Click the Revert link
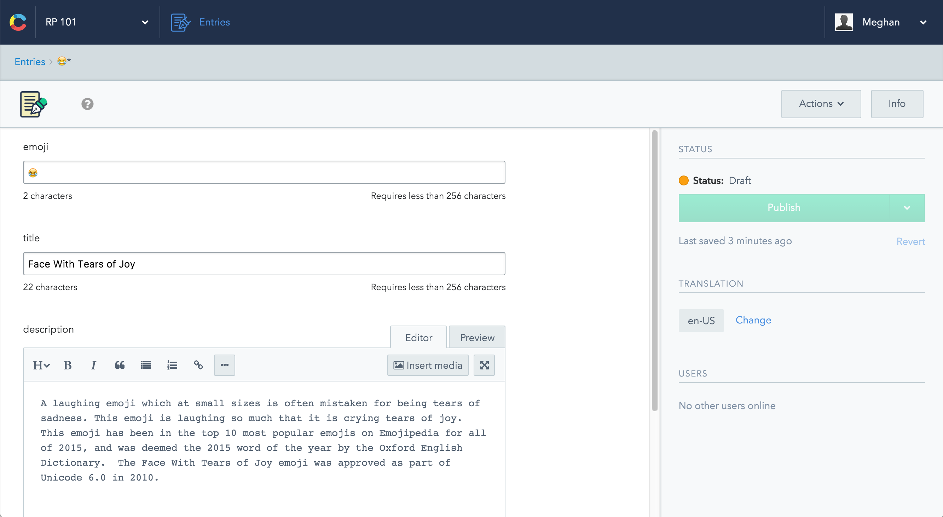 coord(910,242)
